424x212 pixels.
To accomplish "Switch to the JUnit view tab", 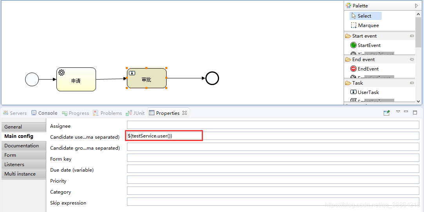I will (135, 113).
